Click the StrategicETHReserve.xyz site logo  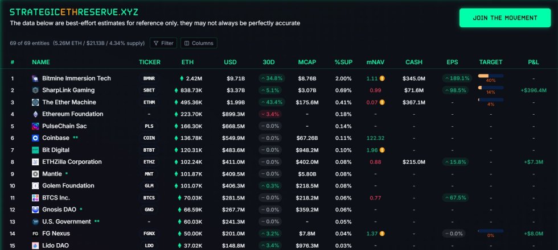[74, 11]
